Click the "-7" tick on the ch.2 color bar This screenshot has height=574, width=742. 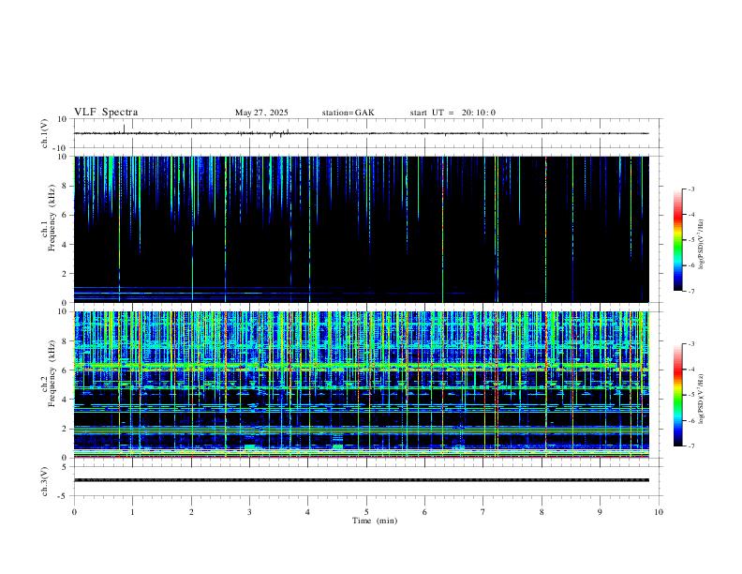(691, 446)
